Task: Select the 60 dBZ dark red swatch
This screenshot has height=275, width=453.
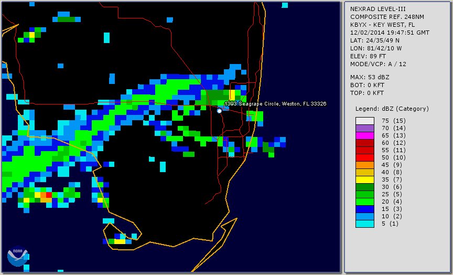Action: click(365, 143)
